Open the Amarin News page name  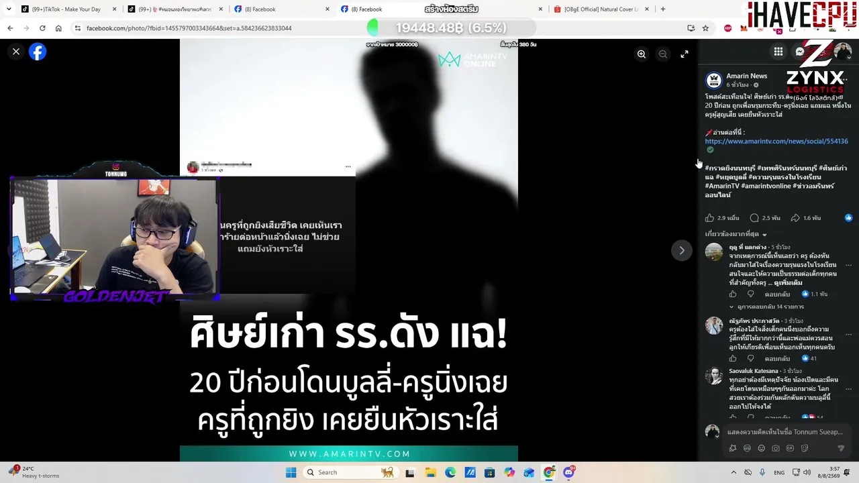746,76
